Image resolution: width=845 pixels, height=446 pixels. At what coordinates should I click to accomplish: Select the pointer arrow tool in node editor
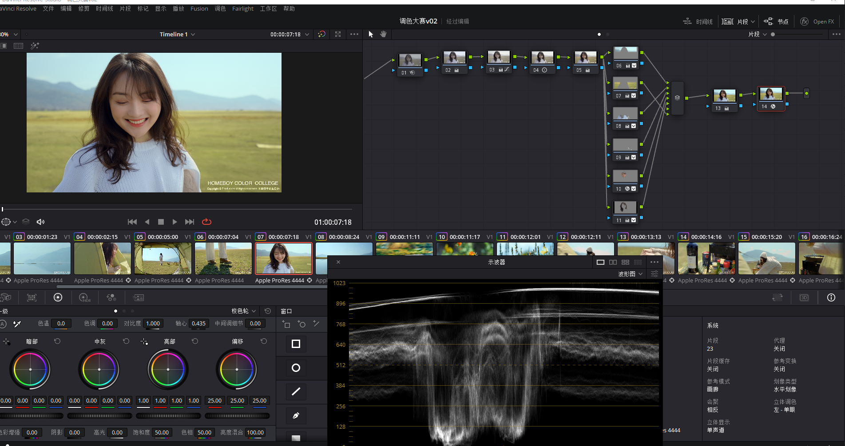coord(371,34)
